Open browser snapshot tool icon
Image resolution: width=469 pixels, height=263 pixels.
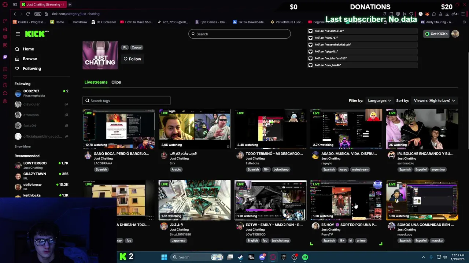pyautogui.click(x=391, y=14)
